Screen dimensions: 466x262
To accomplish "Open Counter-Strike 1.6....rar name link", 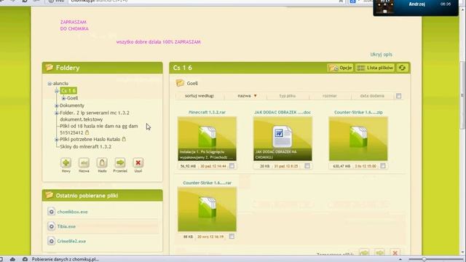I will [207, 183].
